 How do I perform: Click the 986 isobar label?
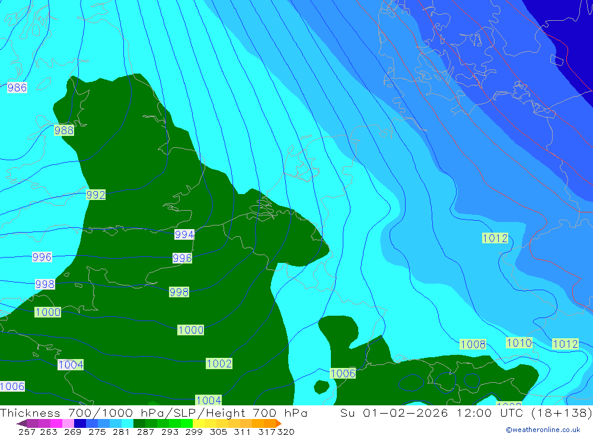[x=17, y=88]
